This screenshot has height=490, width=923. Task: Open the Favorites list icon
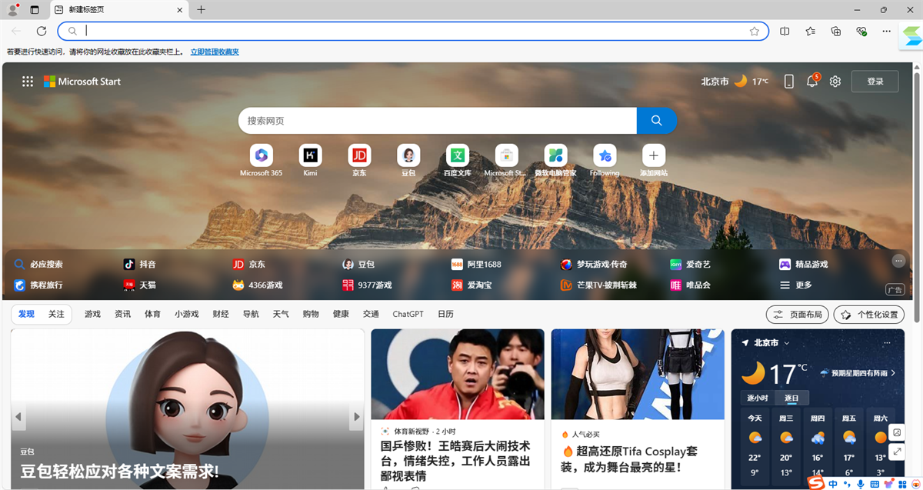pyautogui.click(x=811, y=32)
